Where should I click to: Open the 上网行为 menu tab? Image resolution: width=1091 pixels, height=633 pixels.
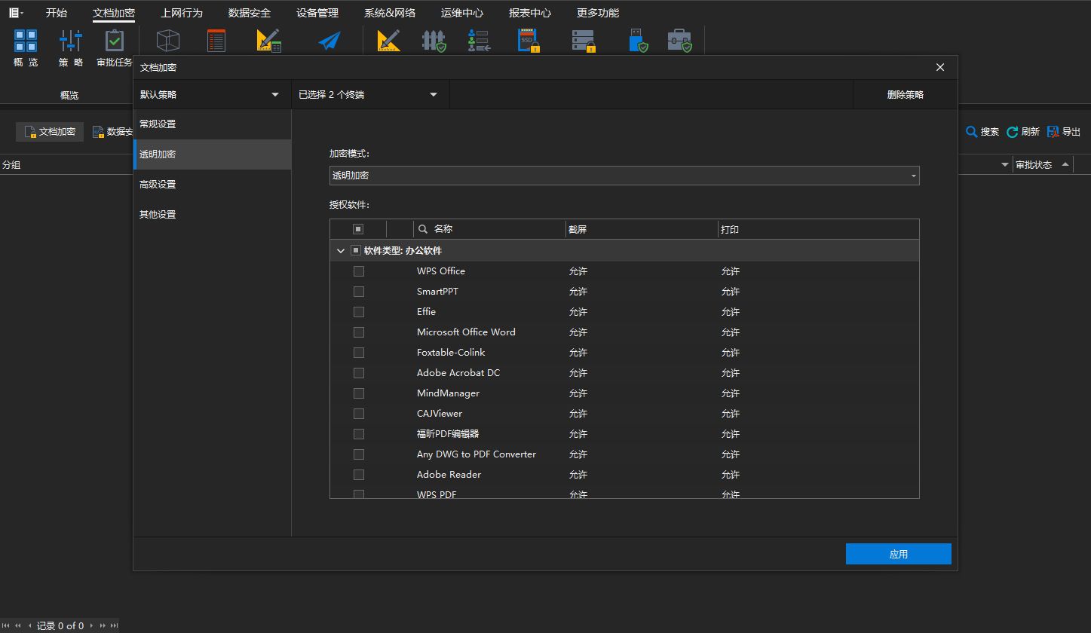(182, 13)
